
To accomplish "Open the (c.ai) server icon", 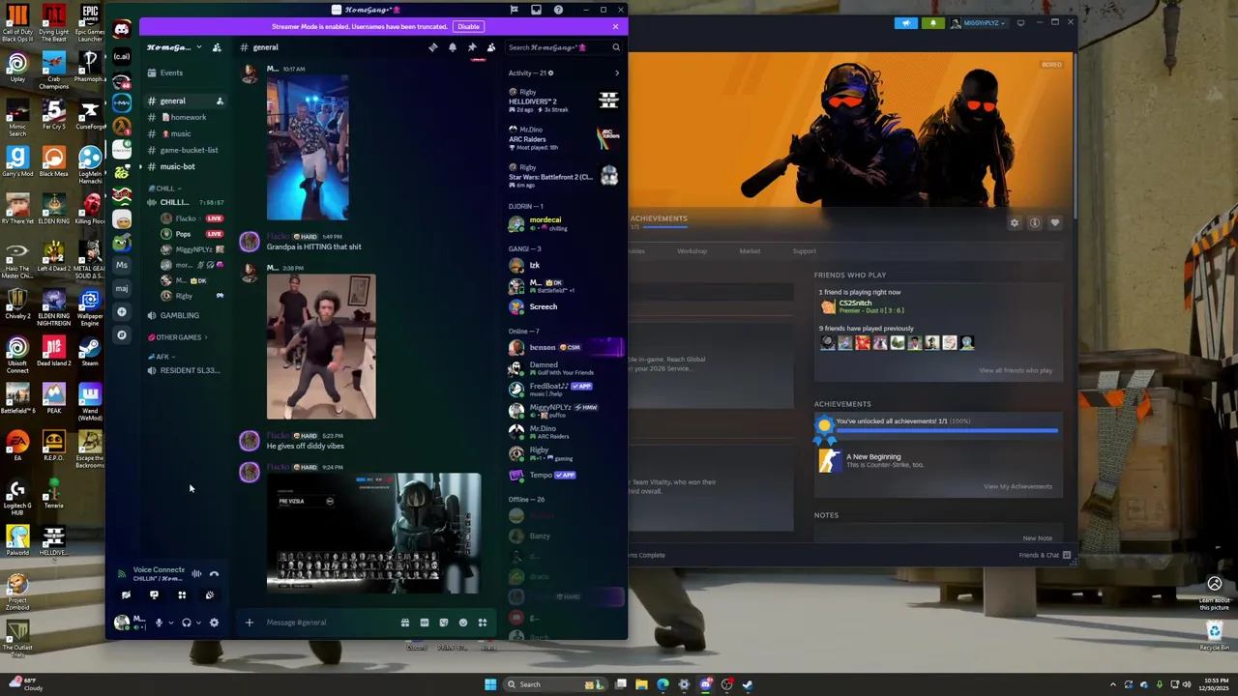I will [x=121, y=56].
